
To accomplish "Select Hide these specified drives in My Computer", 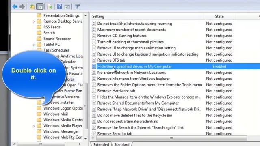I will (x=134, y=67).
